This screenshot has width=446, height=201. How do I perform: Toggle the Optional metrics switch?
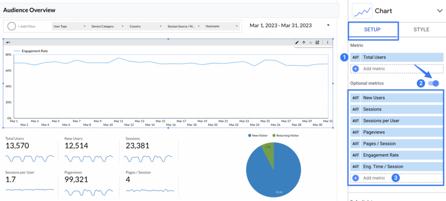point(433,83)
